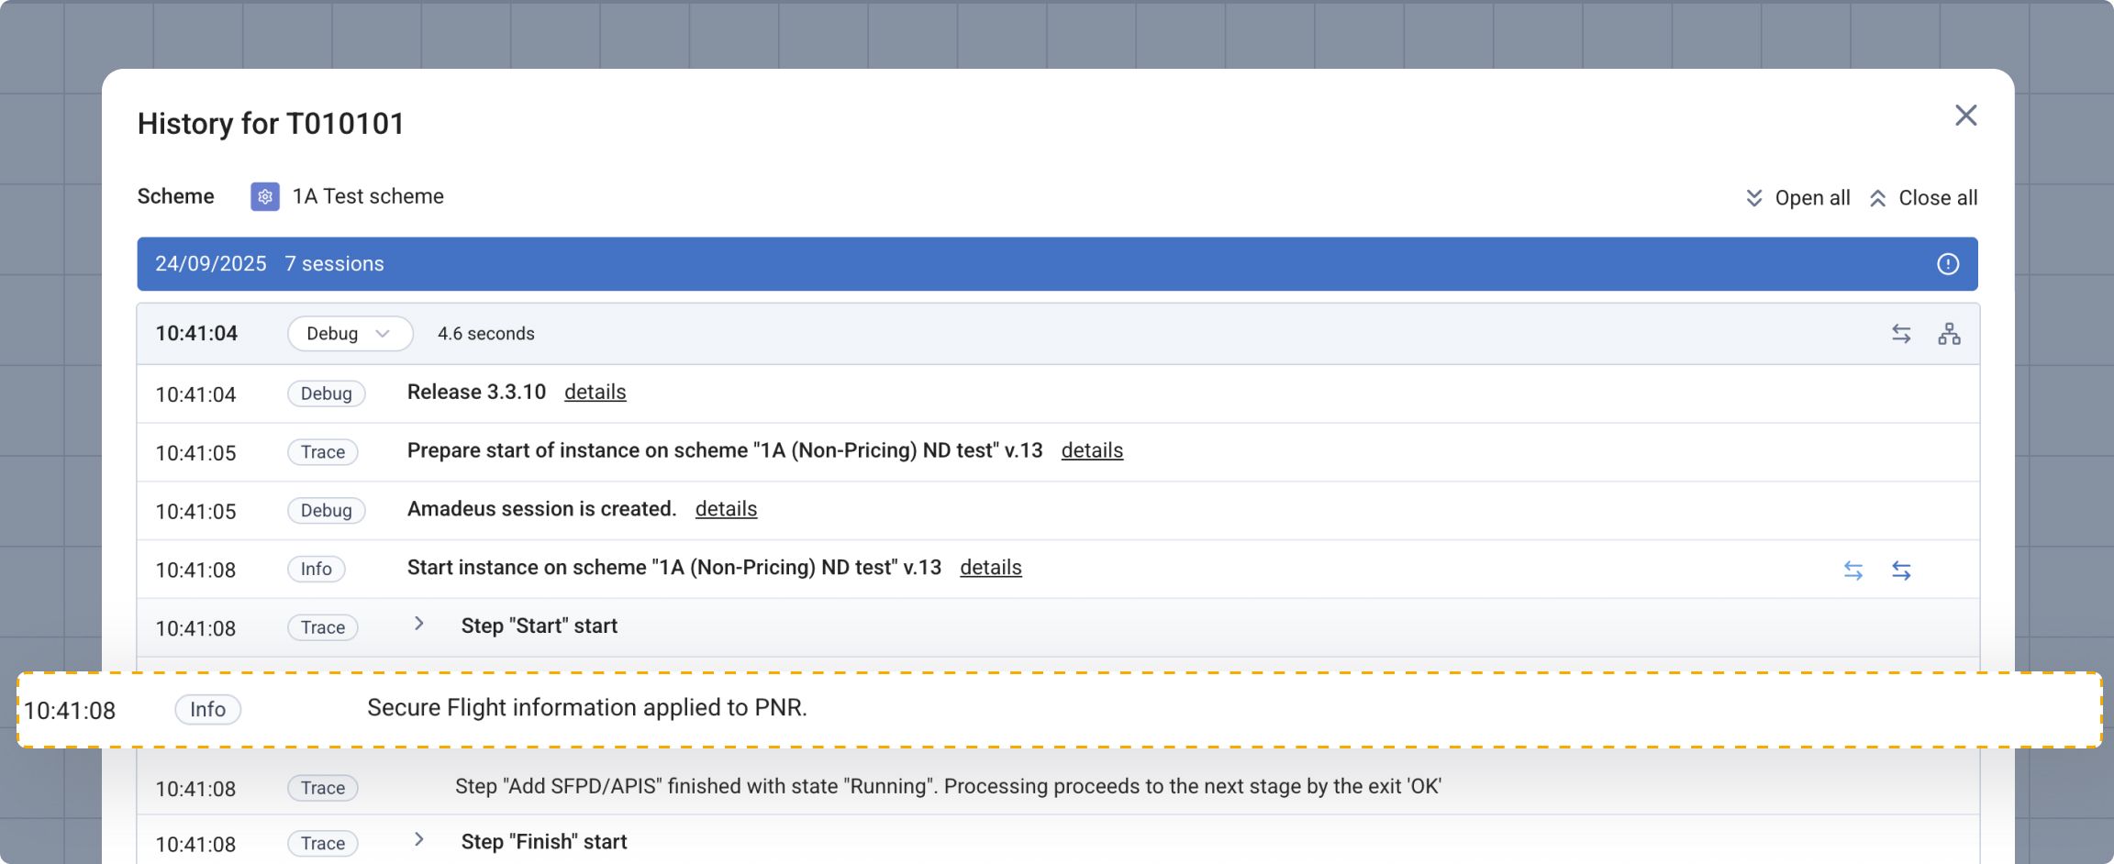
Task: Click Open all to expand every log entry
Action: pyautogui.click(x=1812, y=197)
